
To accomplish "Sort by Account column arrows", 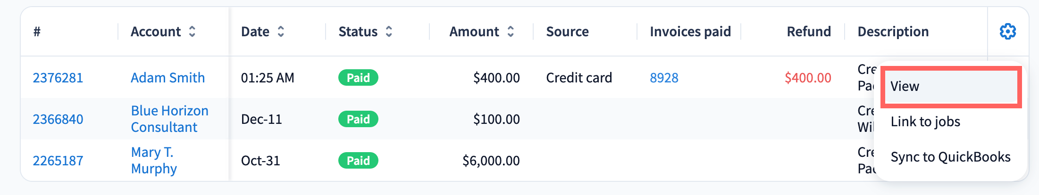I will pyautogui.click(x=192, y=32).
